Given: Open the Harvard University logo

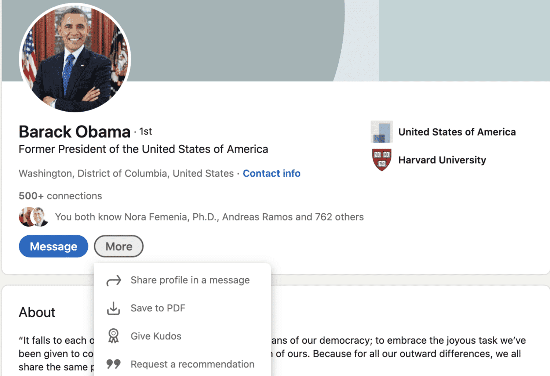Looking at the screenshot, I should [x=382, y=160].
